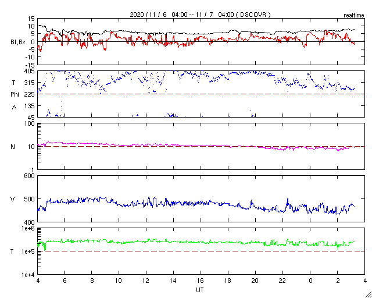Screen dimensions: 372x298
Task: Click the 100 value on density axis
Action: [x=28, y=124]
